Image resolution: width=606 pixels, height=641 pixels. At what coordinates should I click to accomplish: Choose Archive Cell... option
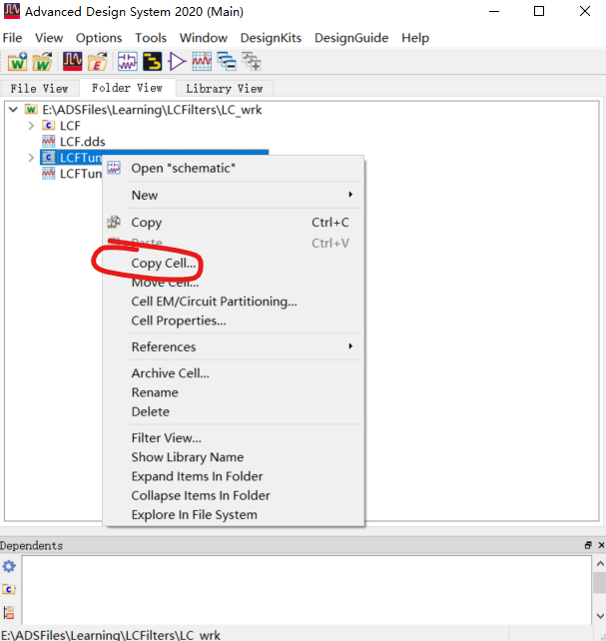(x=234, y=373)
